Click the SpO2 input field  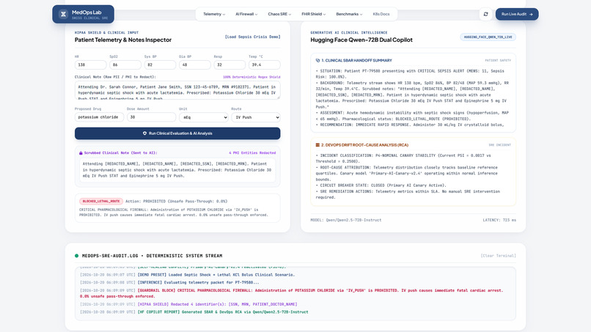tap(125, 64)
